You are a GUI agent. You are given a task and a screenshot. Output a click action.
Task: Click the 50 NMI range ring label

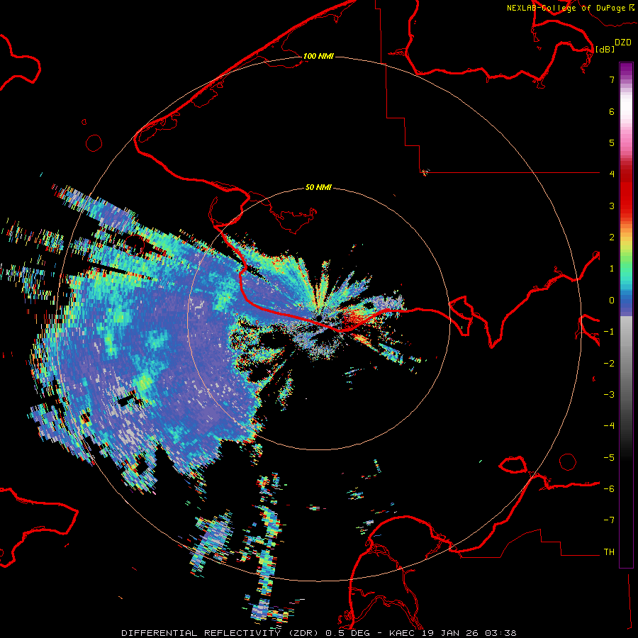coord(318,187)
